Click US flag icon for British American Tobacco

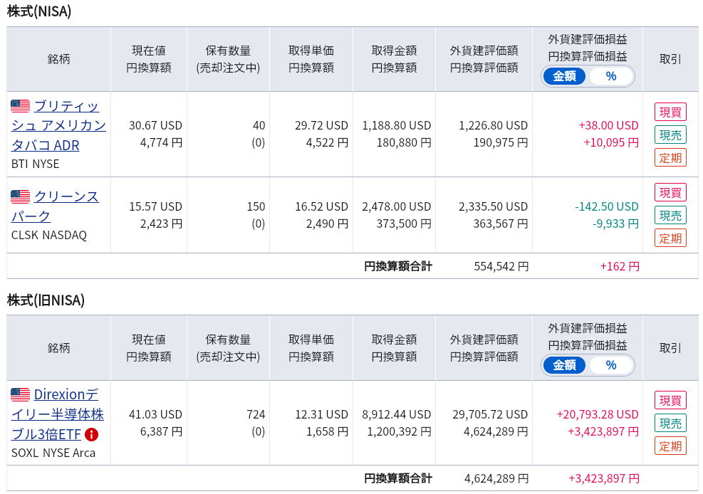(20, 105)
